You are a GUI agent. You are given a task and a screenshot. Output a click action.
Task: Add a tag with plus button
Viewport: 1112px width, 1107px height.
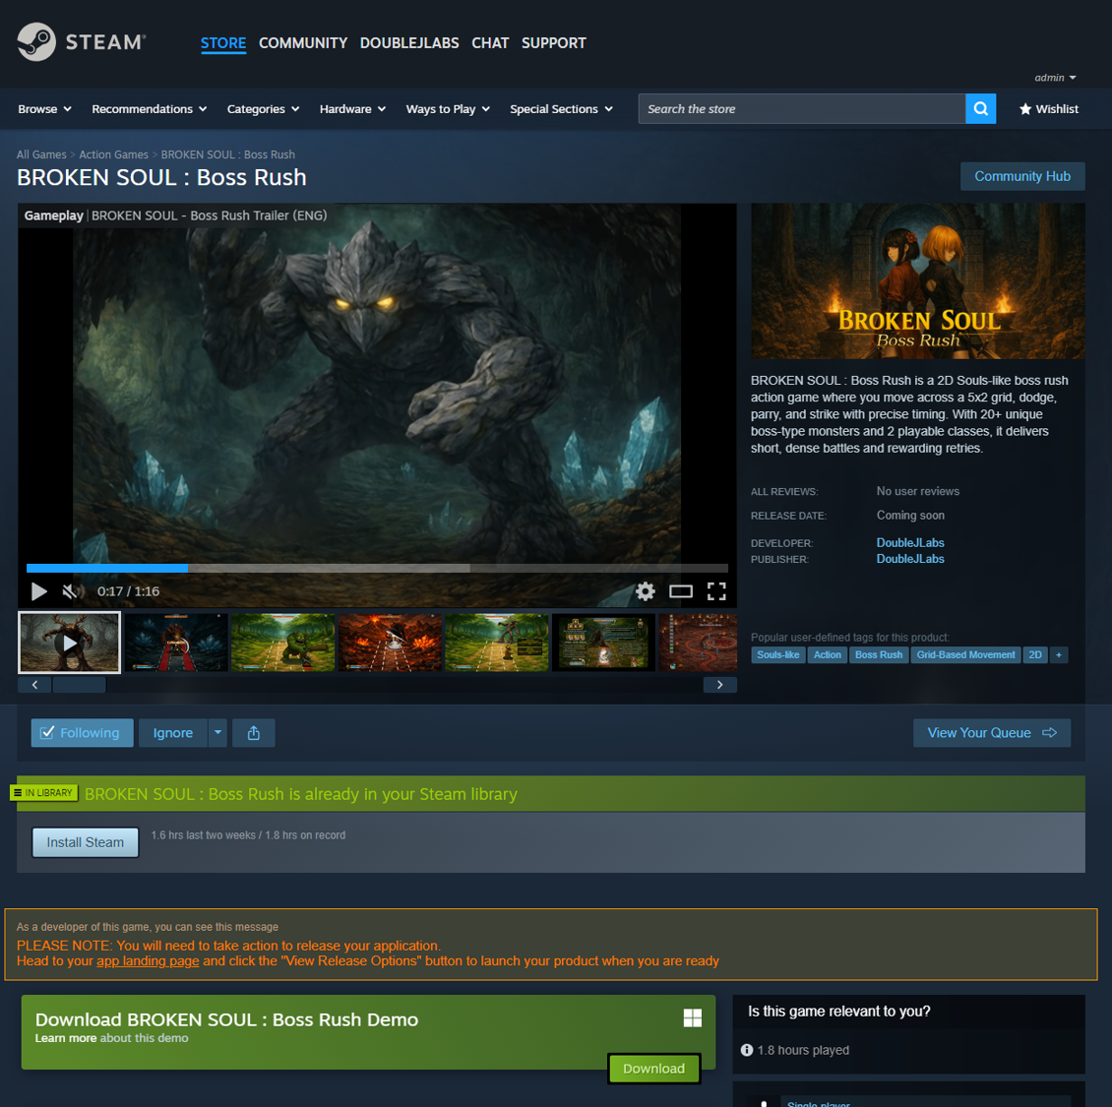[x=1059, y=655]
